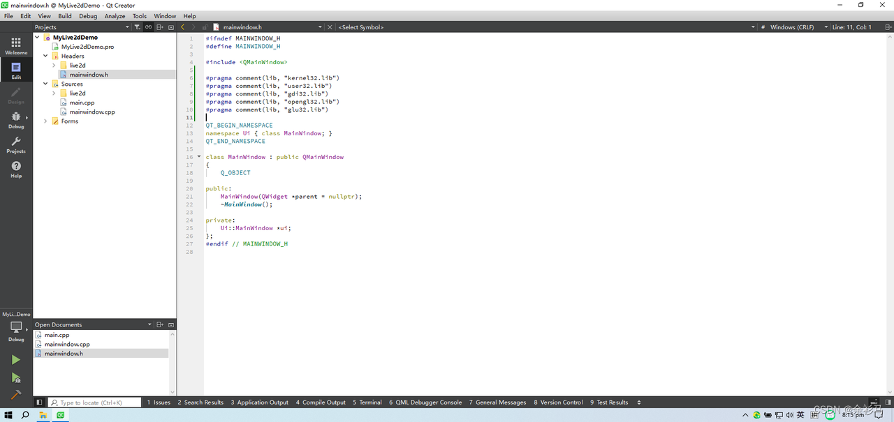
Task: Show the General Messages pane
Action: tap(498, 402)
